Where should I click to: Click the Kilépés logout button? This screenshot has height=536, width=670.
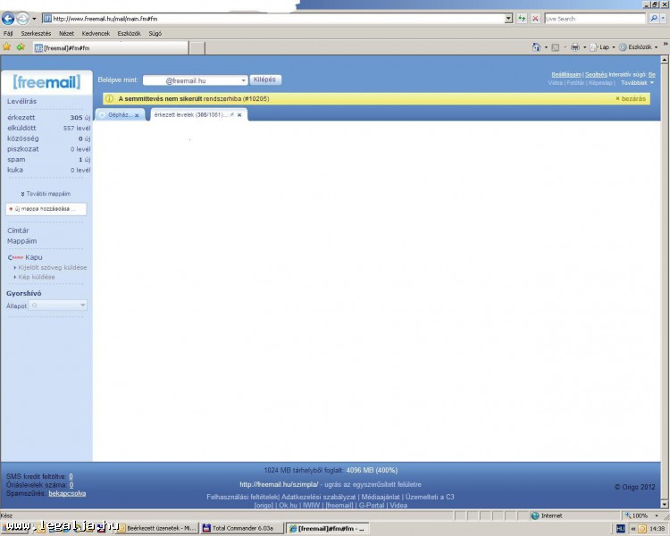click(x=265, y=80)
